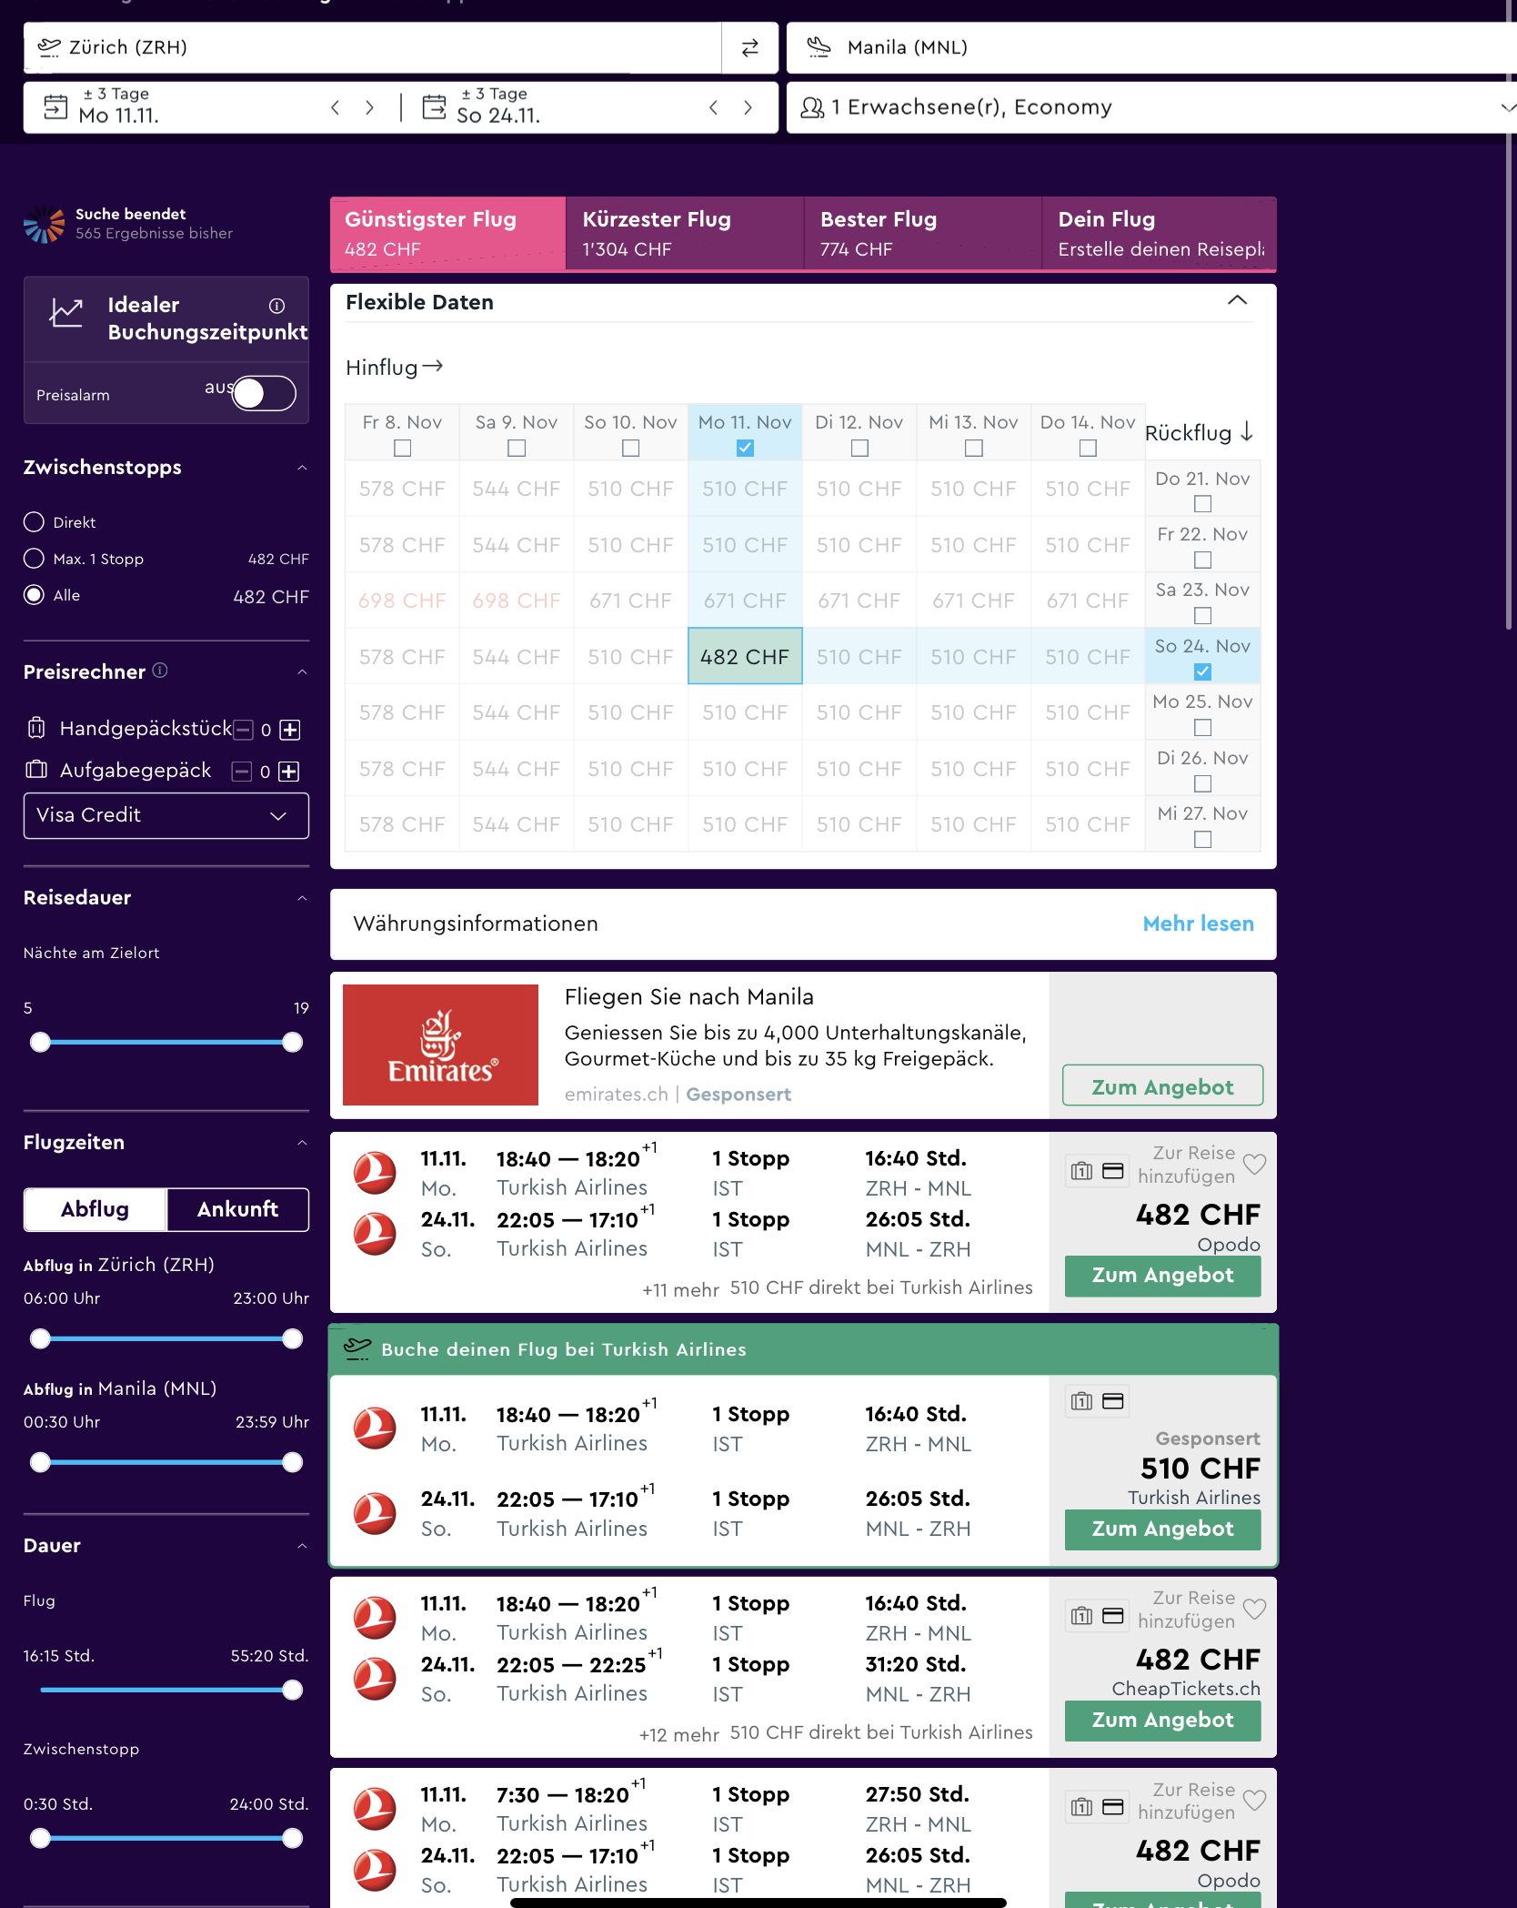Click the right handle of Nächte am Zielort slider

point(292,1043)
